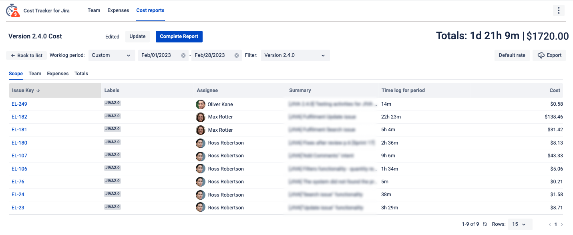Go to previous page arrow
Viewport: 573px width, 235px height.
550,225
